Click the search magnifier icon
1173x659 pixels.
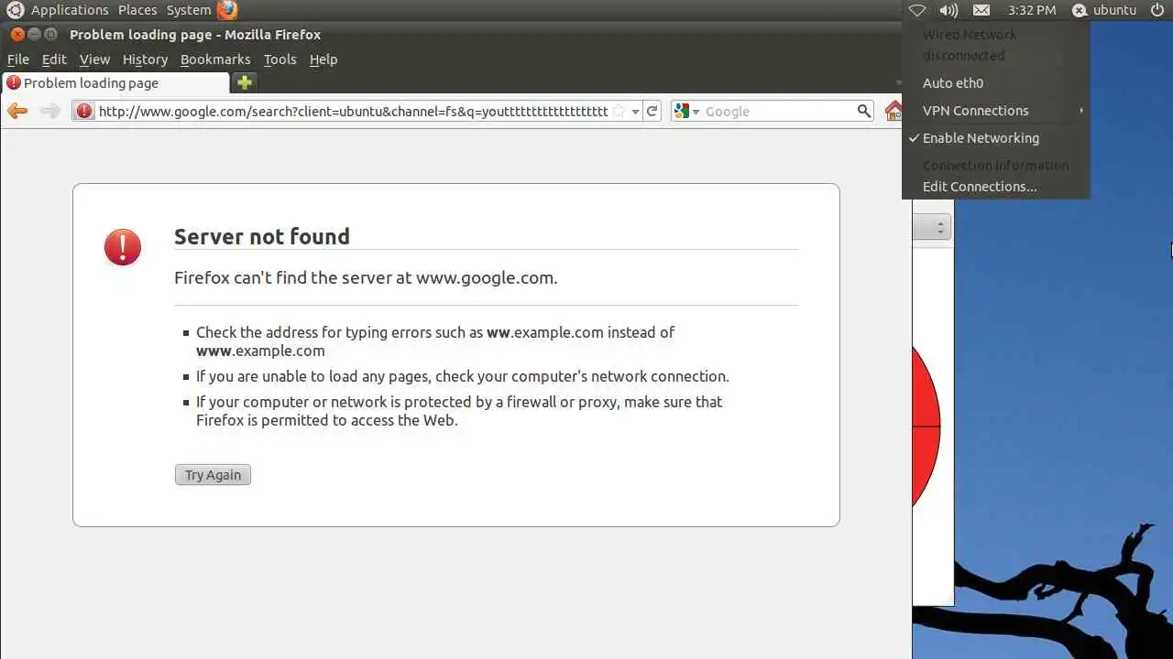(x=863, y=111)
